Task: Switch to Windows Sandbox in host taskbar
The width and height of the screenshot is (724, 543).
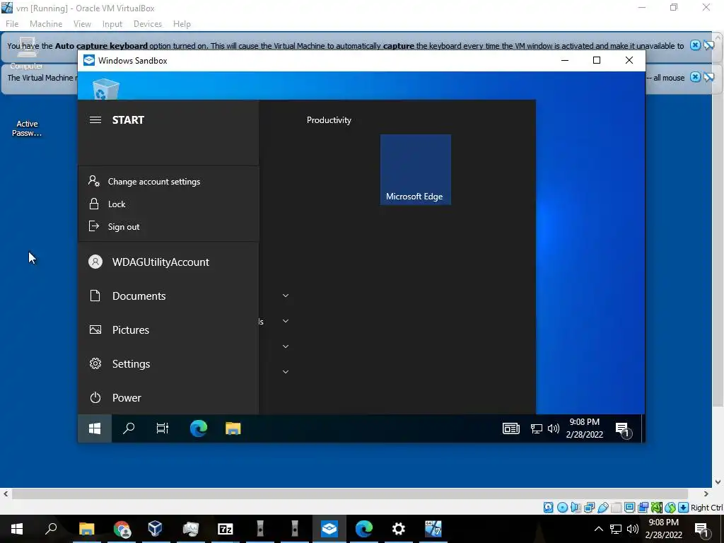Action: [x=329, y=529]
